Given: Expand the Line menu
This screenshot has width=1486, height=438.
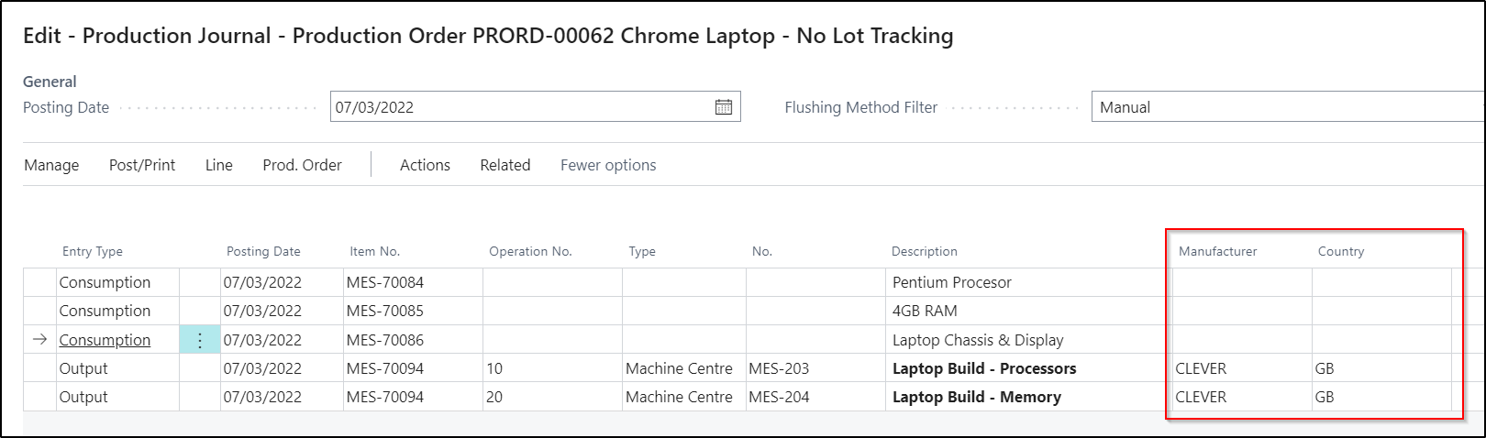Looking at the screenshot, I should (219, 165).
